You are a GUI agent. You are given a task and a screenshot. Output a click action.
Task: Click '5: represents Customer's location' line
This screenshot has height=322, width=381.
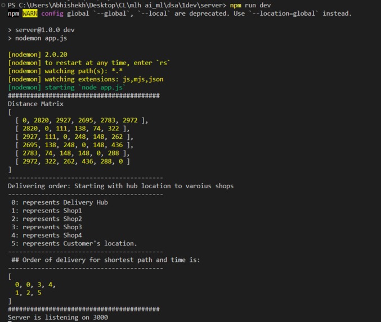[x=74, y=243]
